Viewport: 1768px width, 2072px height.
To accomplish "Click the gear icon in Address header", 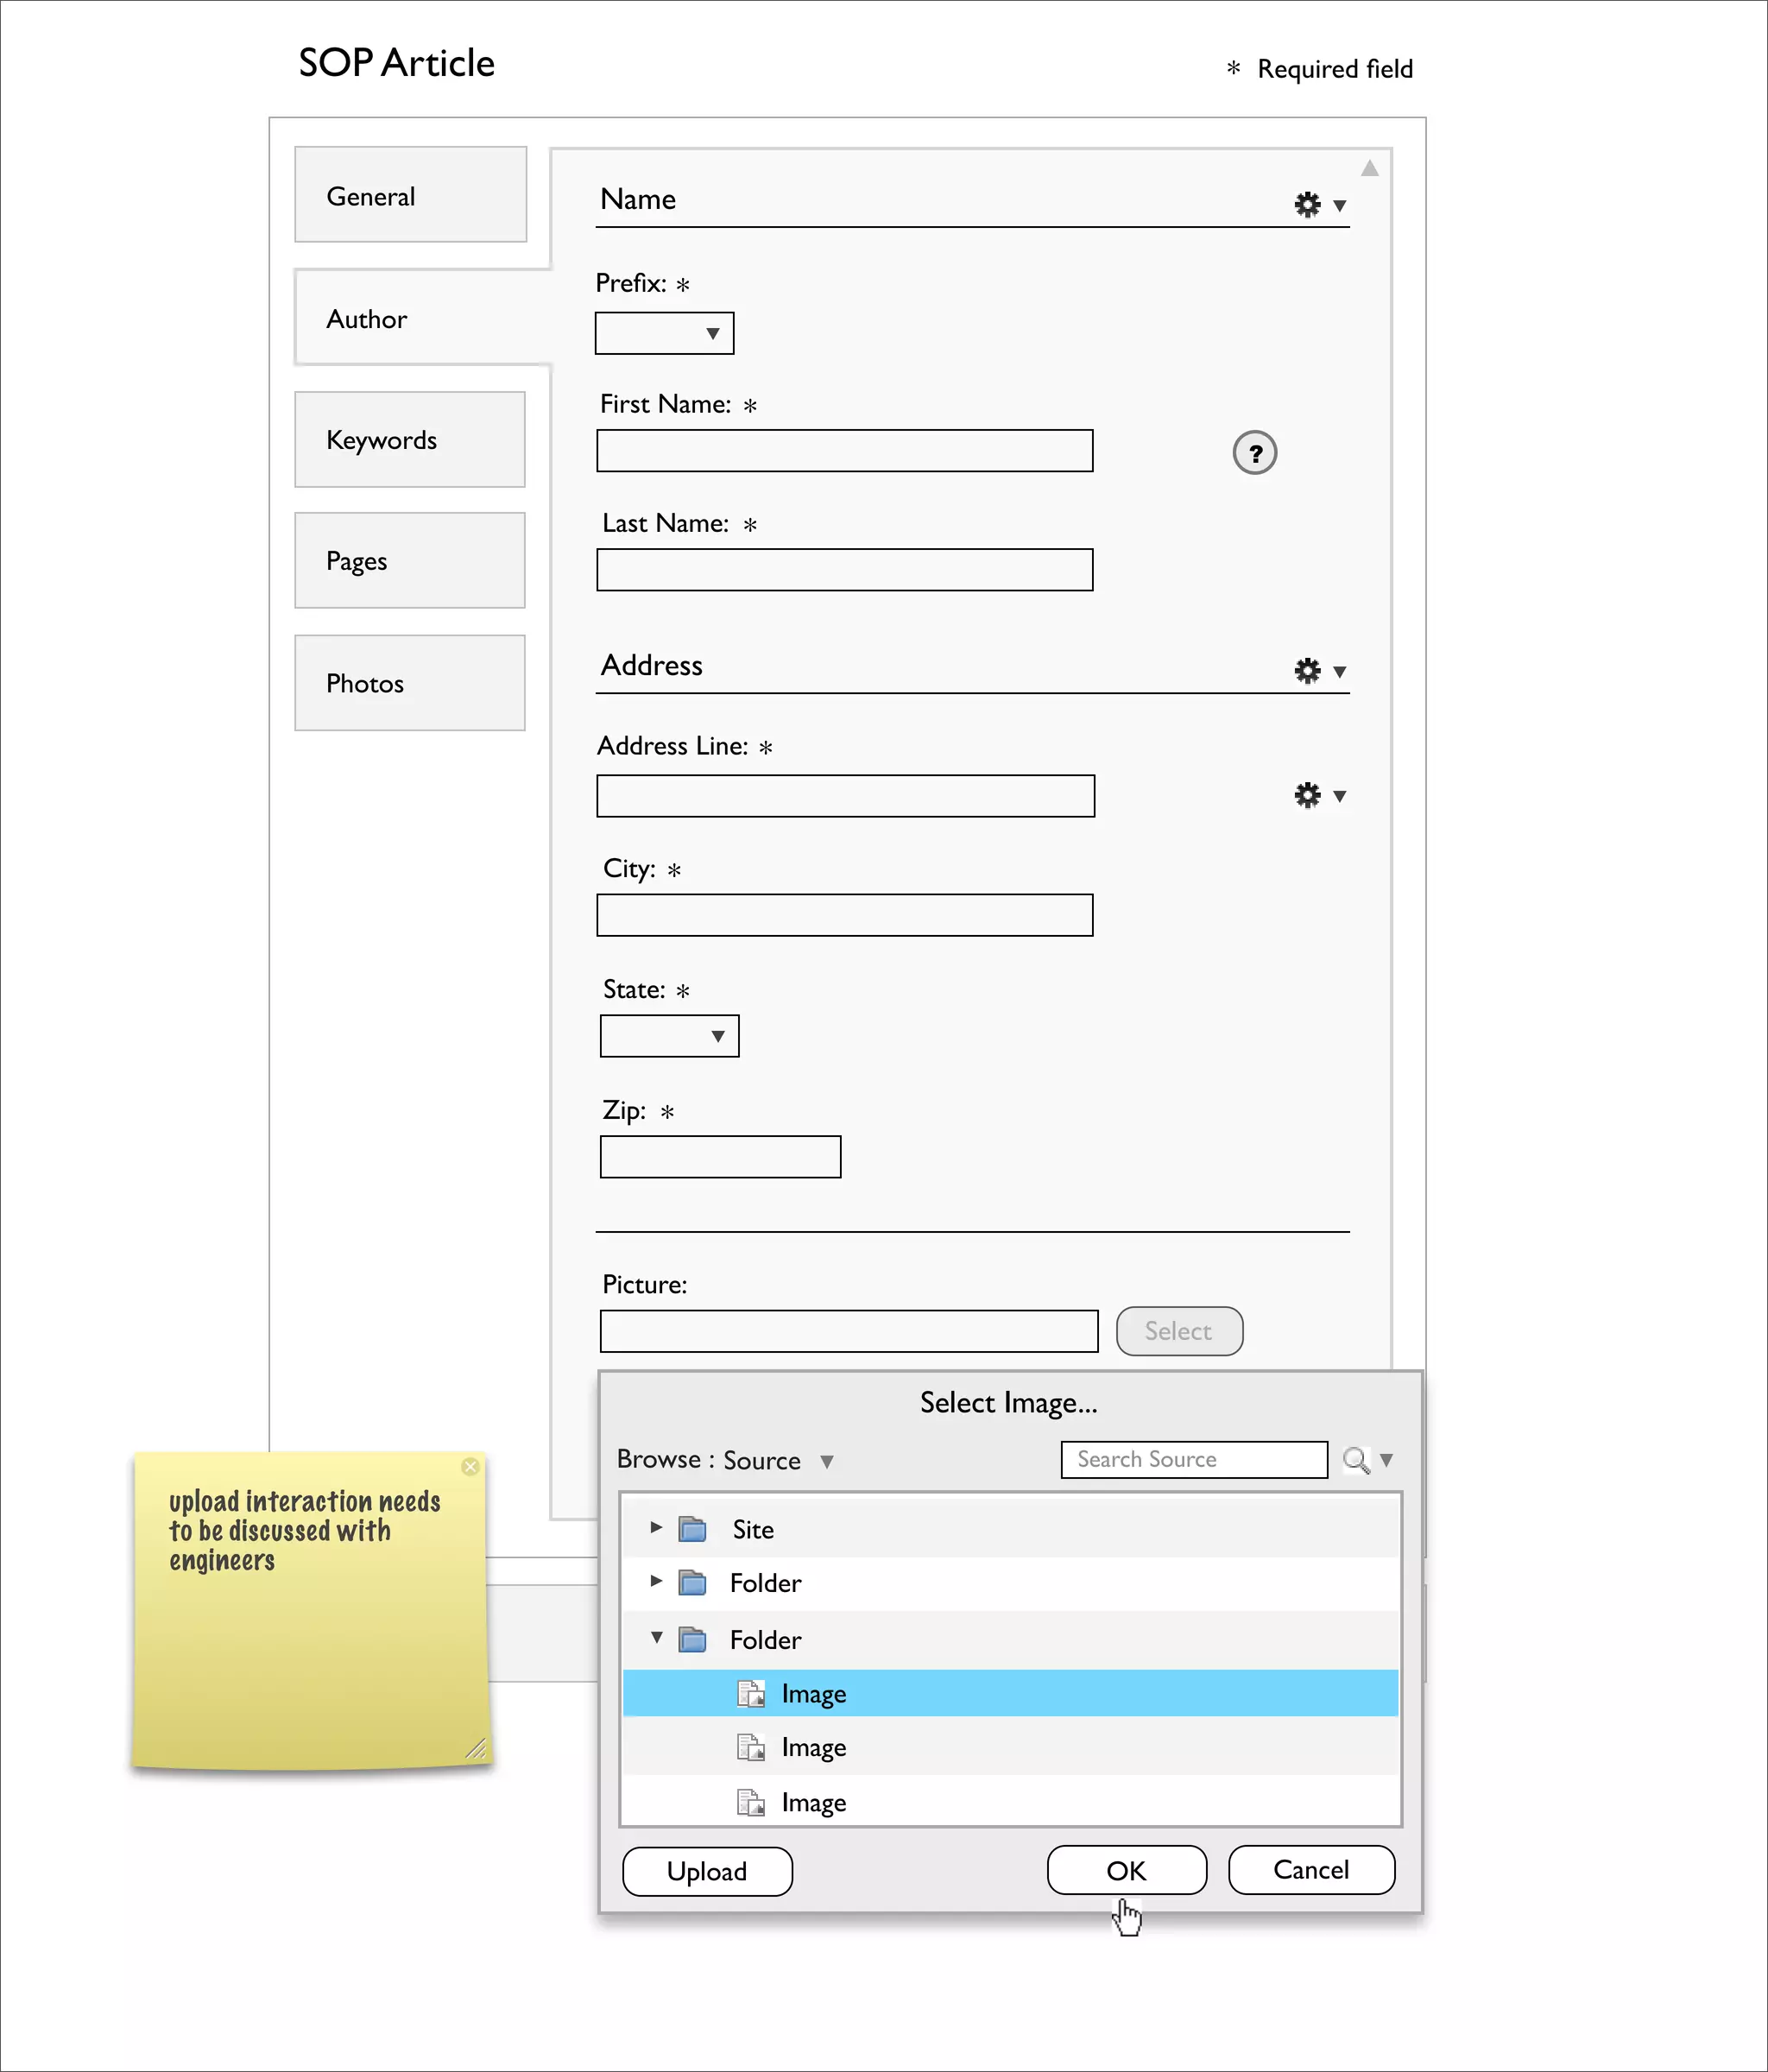I will click(x=1307, y=671).
